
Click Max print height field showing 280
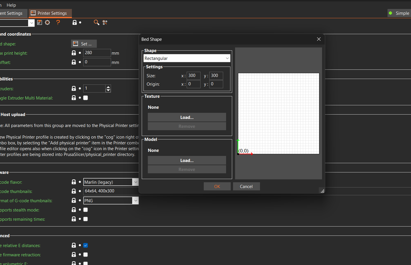pos(97,53)
